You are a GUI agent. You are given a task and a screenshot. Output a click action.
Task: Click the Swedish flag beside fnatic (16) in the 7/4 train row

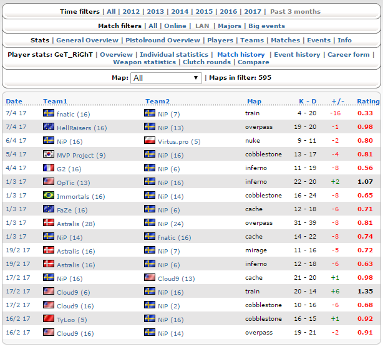tap(49, 113)
